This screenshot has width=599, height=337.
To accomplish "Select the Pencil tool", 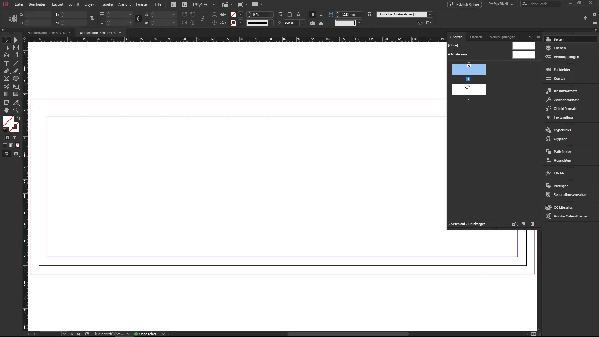I will point(16,71).
